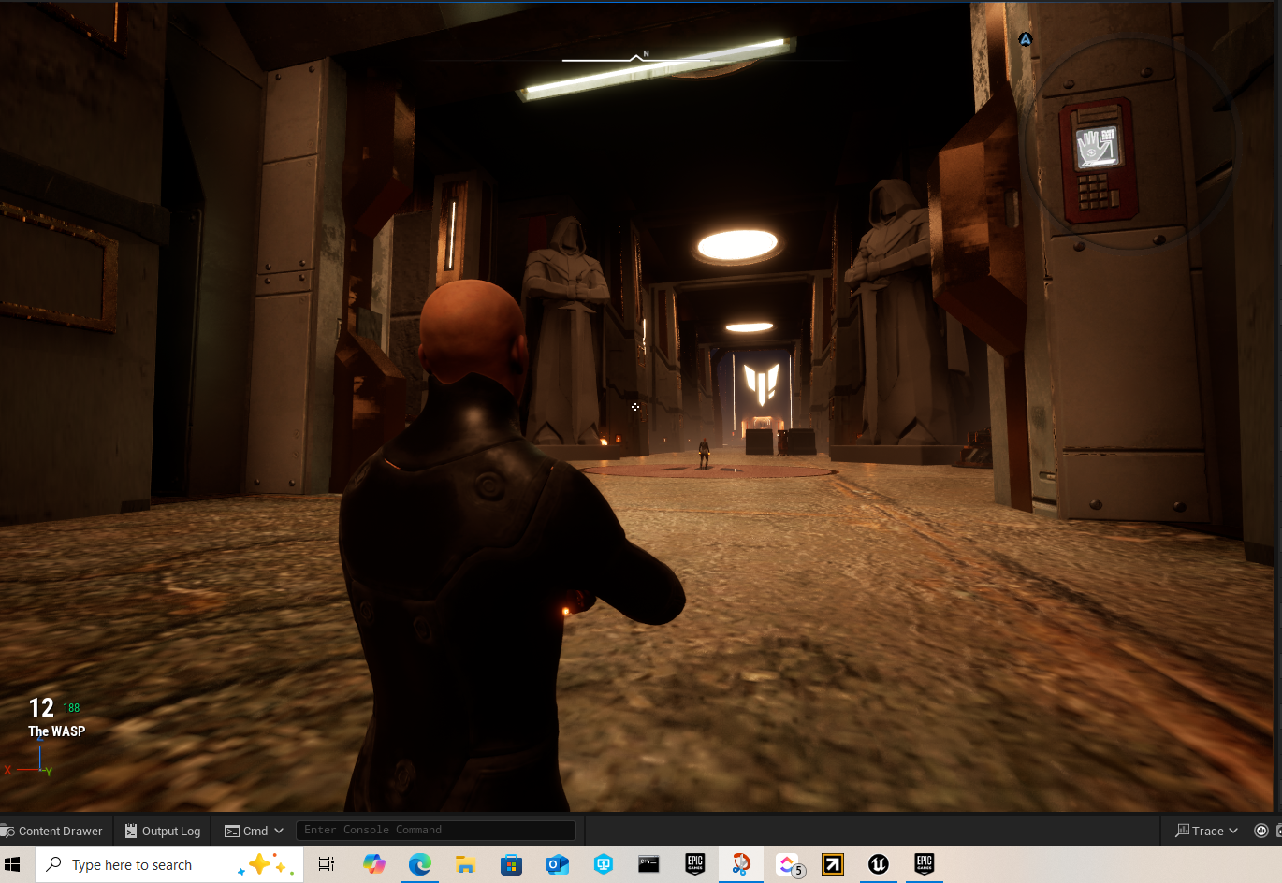This screenshot has width=1282, height=883.
Task: Click the green 188 reserve ammo value
Action: point(71,708)
